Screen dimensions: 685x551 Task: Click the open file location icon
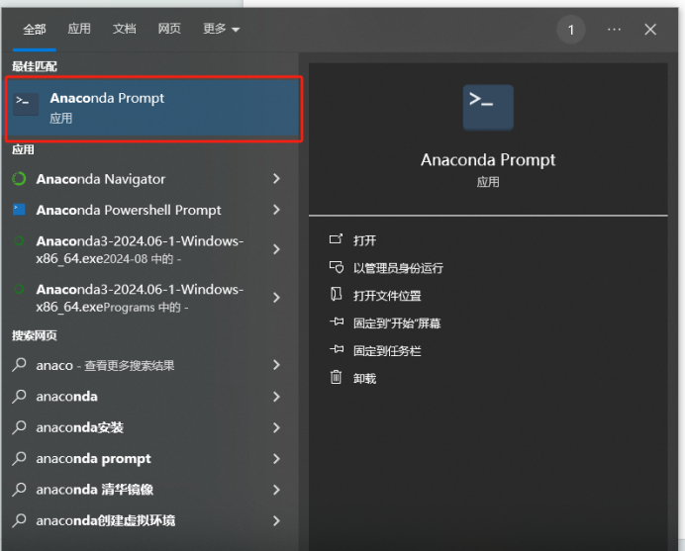(x=336, y=294)
